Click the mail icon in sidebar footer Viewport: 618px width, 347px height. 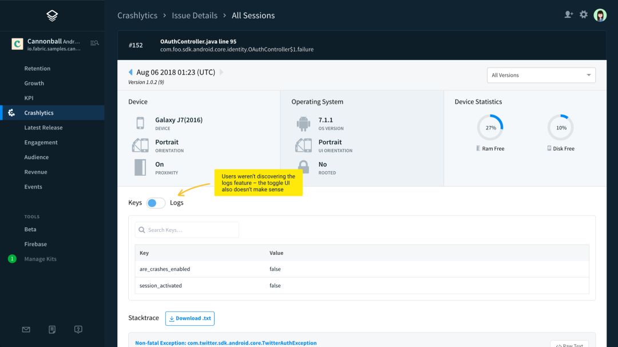click(26, 330)
